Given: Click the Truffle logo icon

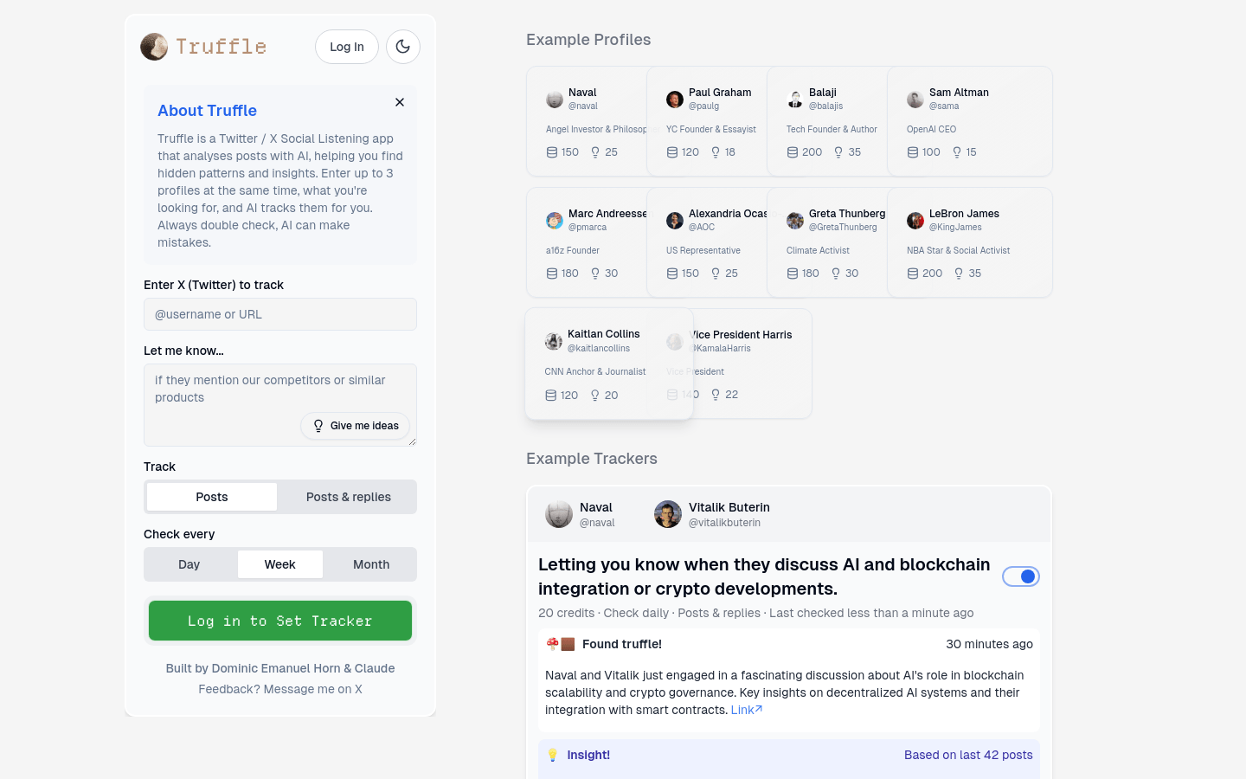Looking at the screenshot, I should pyautogui.click(x=154, y=47).
